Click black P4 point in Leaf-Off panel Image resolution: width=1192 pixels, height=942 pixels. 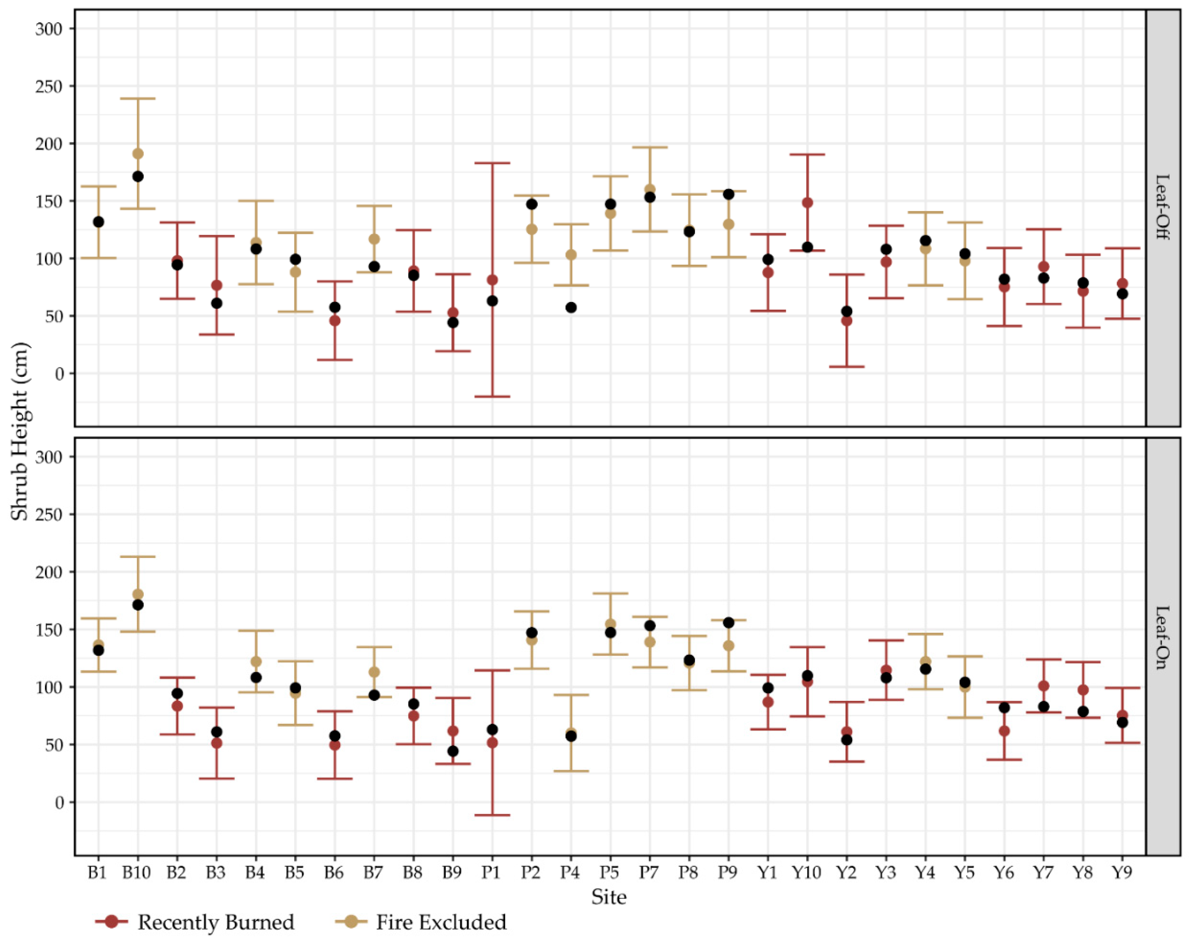[571, 308]
